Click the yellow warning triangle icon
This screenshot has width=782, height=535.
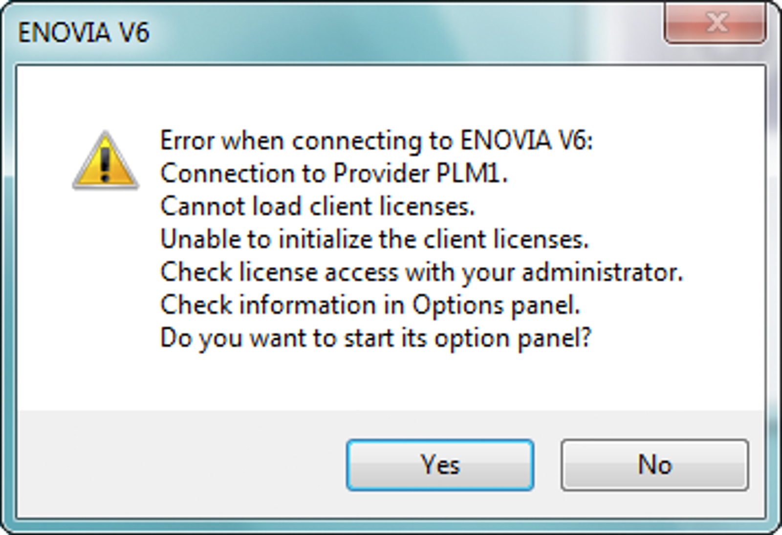pos(105,160)
